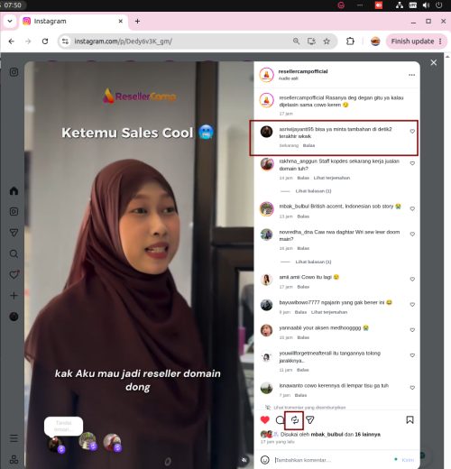Expand replies under the rakhma_anggun comment
Image resolution: width=451 pixels, height=469 pixels.
313,191
